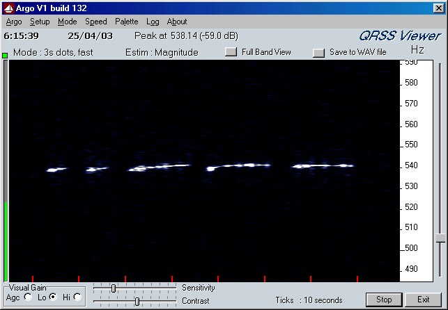Click the Estim : Magnitude label
The image size is (448, 310).
tap(162, 52)
